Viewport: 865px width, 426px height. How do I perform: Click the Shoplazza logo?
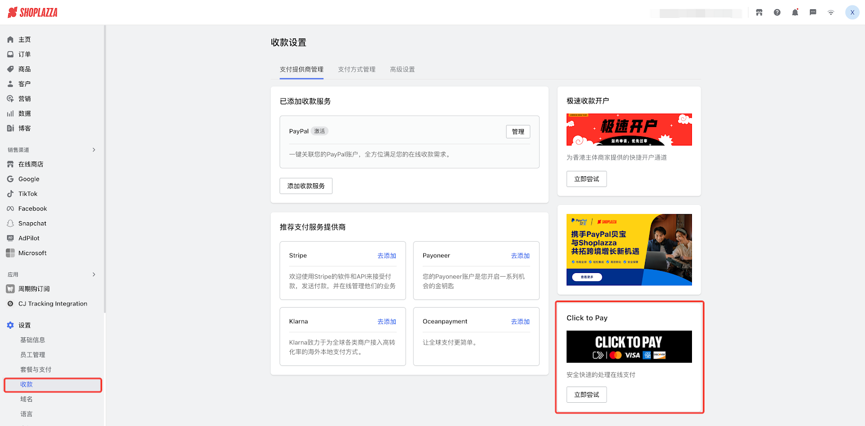[32, 12]
